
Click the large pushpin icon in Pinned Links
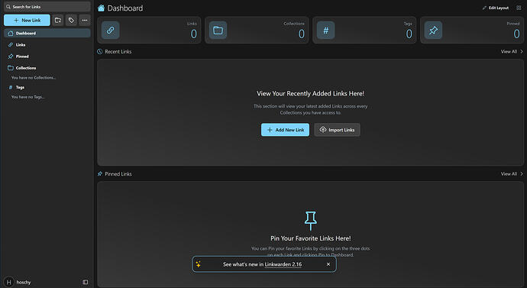pos(310,221)
